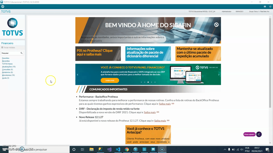273x153 pixels.
Task: Open Visual Studio Code in taskbar
Action: [118, 149]
